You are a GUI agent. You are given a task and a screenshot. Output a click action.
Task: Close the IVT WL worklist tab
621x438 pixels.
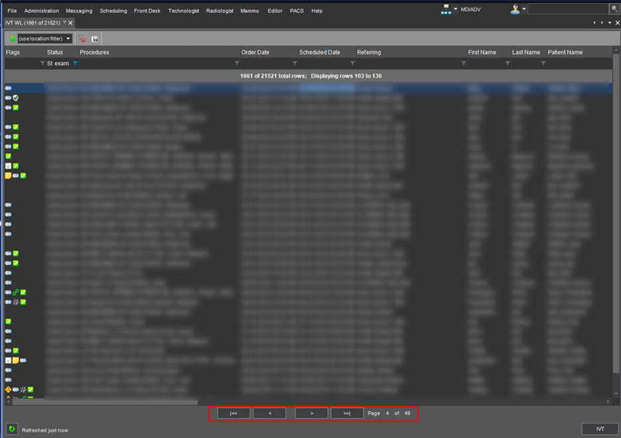(x=71, y=23)
